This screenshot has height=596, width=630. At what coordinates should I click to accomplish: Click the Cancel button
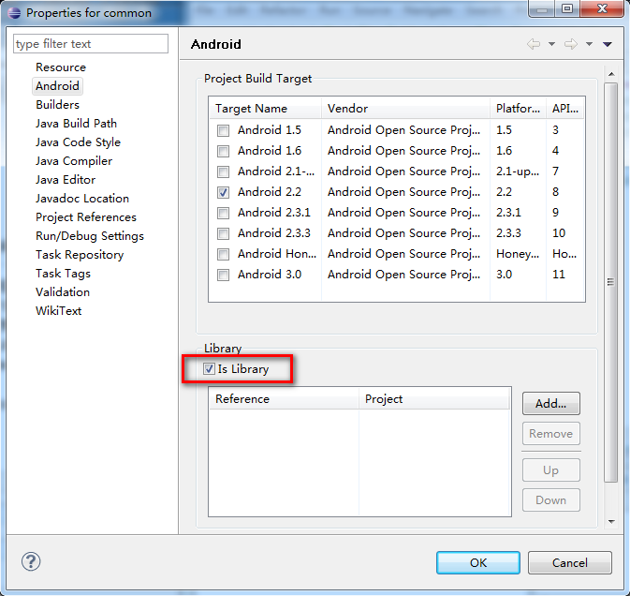(x=570, y=562)
